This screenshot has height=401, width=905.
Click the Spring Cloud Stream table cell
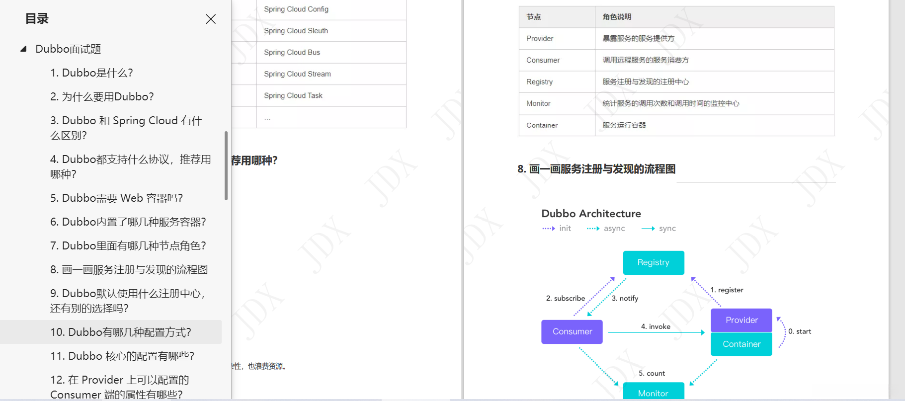pos(331,74)
